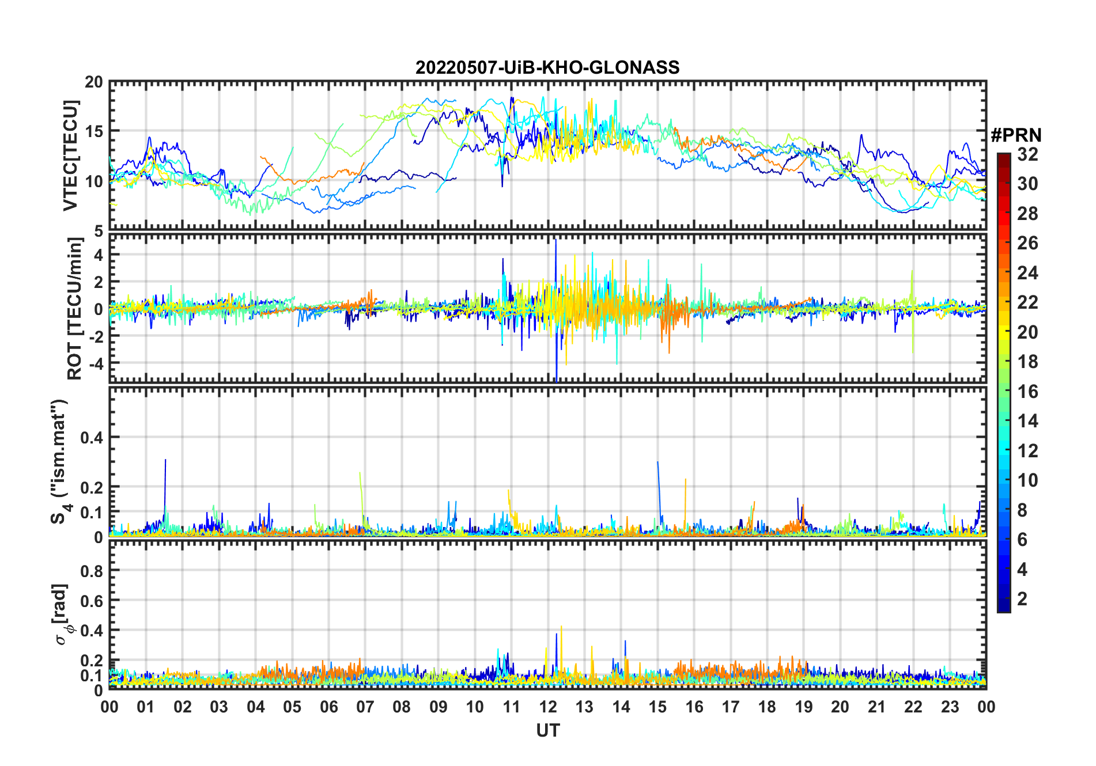Click UT axis tick label 11
The width and height of the screenshot is (1096, 766).
pyautogui.click(x=512, y=707)
